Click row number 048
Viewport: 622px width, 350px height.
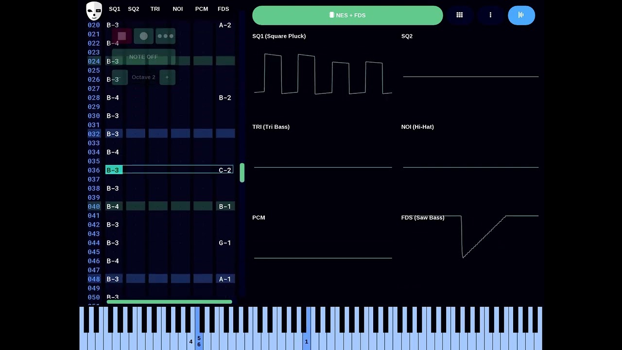click(94, 279)
